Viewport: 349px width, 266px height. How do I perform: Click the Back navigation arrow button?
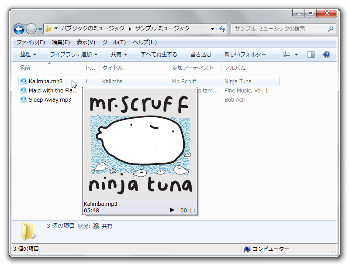click(19, 29)
